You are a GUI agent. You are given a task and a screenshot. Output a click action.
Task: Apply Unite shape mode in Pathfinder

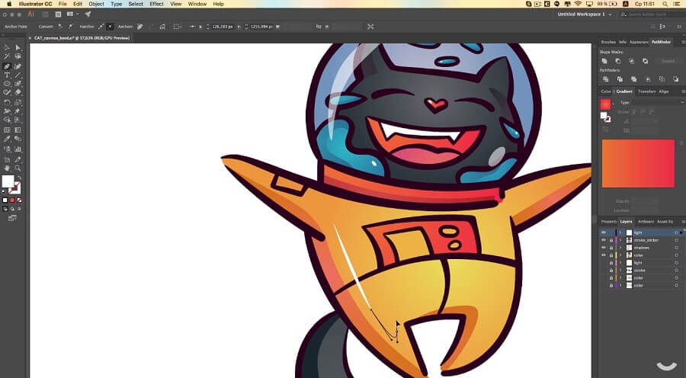604,61
